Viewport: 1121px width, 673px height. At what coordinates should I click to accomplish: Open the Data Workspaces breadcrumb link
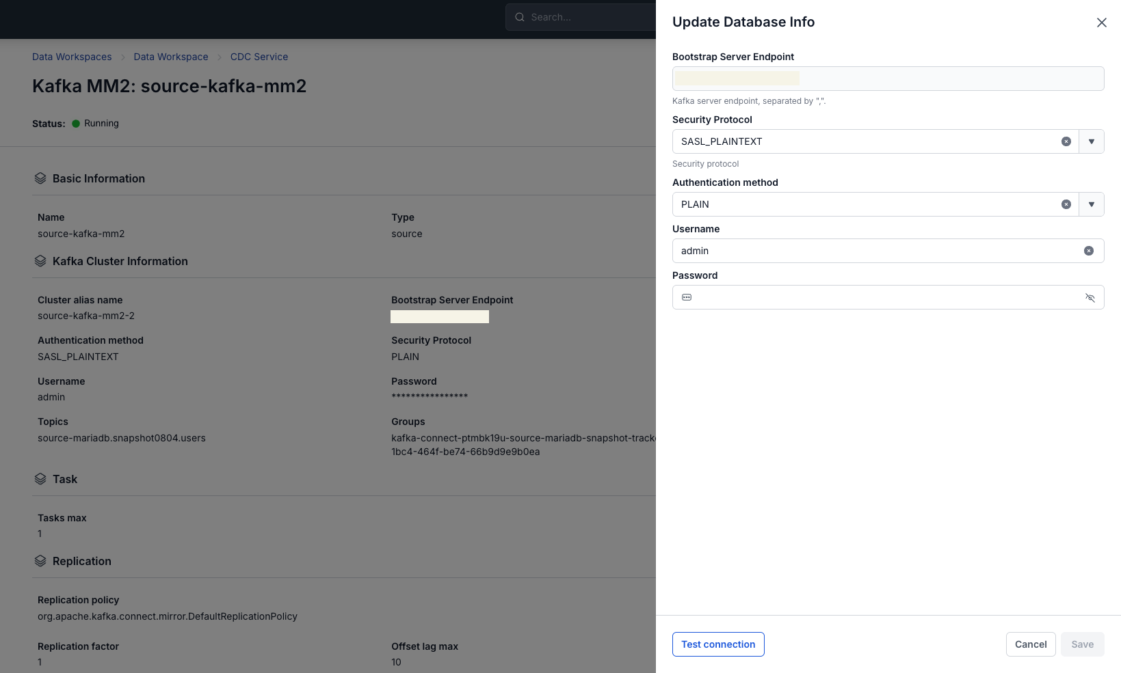pos(72,57)
